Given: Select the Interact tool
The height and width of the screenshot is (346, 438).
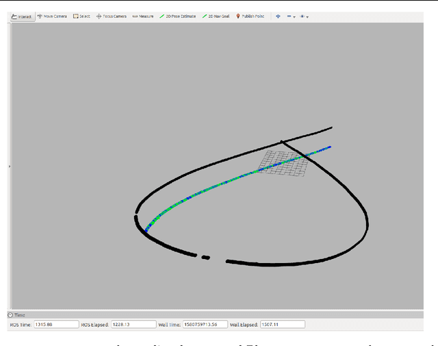Looking at the screenshot, I should click(x=22, y=16).
